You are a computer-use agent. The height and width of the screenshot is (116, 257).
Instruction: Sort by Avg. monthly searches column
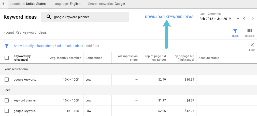point(65,58)
